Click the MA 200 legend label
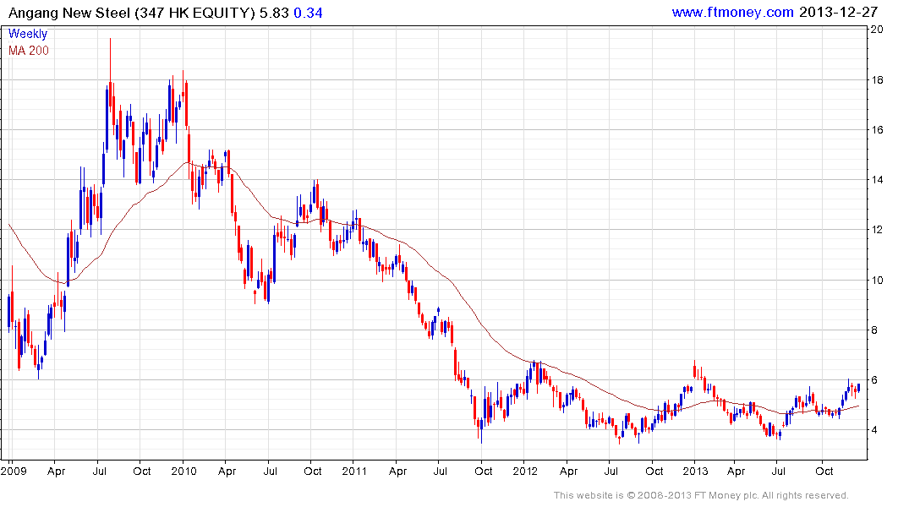 [29, 51]
